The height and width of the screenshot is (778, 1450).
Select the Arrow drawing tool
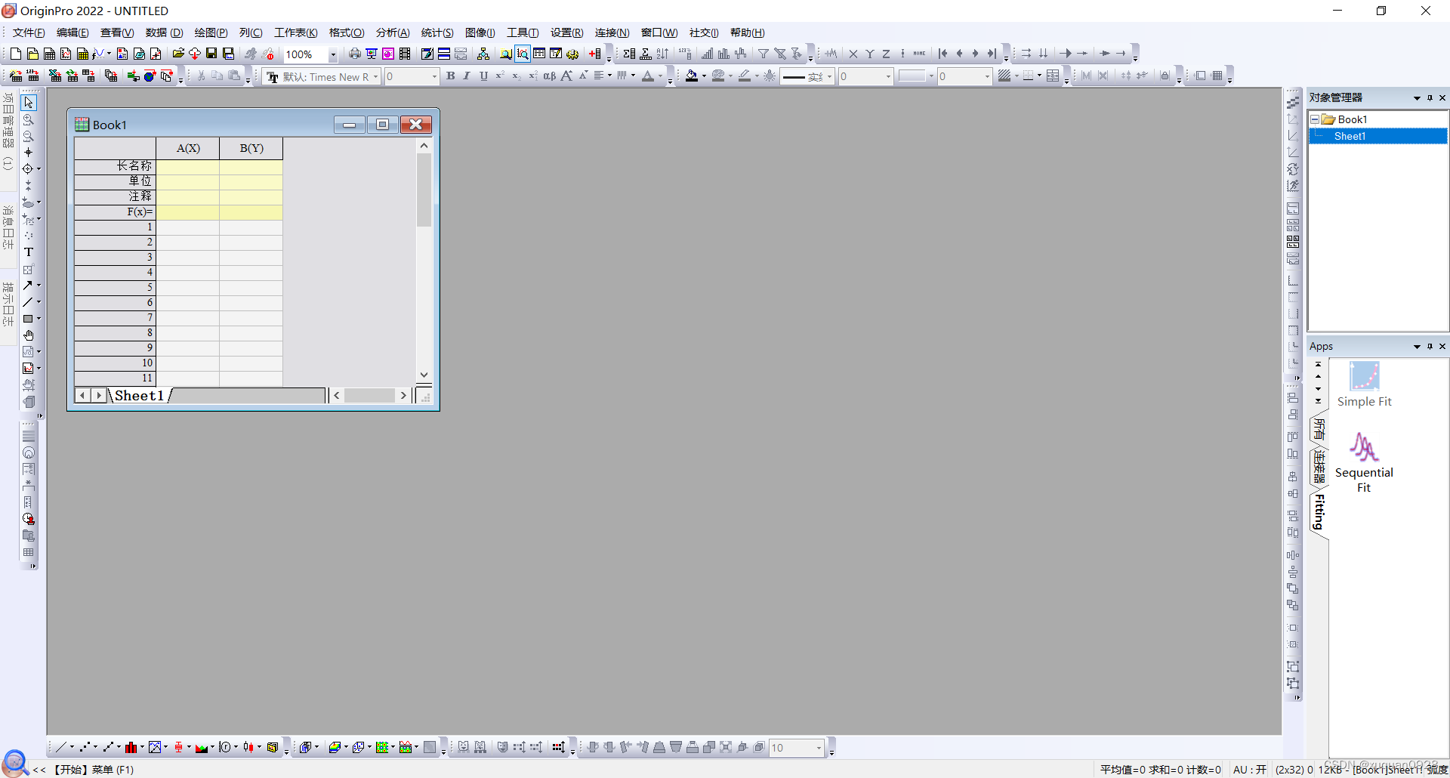point(28,286)
